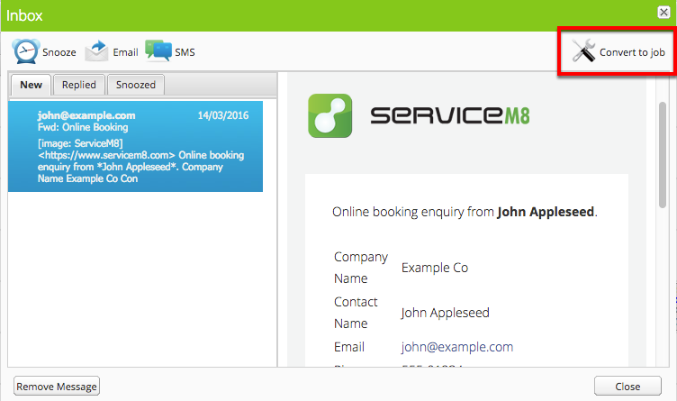Click the Fwd: Online Booking subject
The image size is (677, 401).
pyautogui.click(x=83, y=127)
